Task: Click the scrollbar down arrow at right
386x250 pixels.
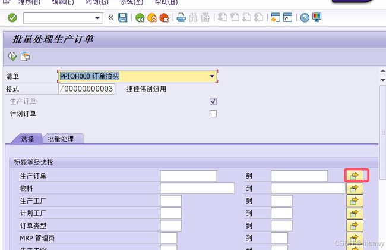Action: (383, 80)
